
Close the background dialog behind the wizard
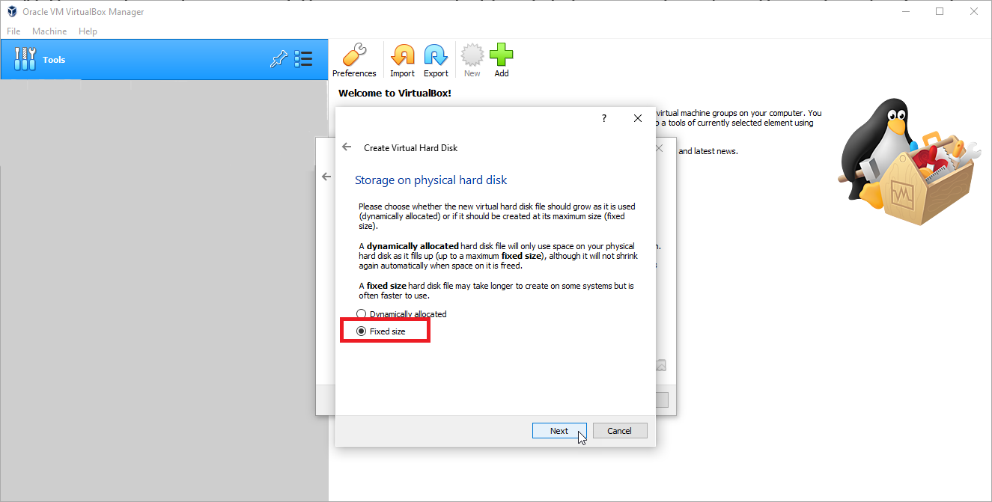point(659,149)
